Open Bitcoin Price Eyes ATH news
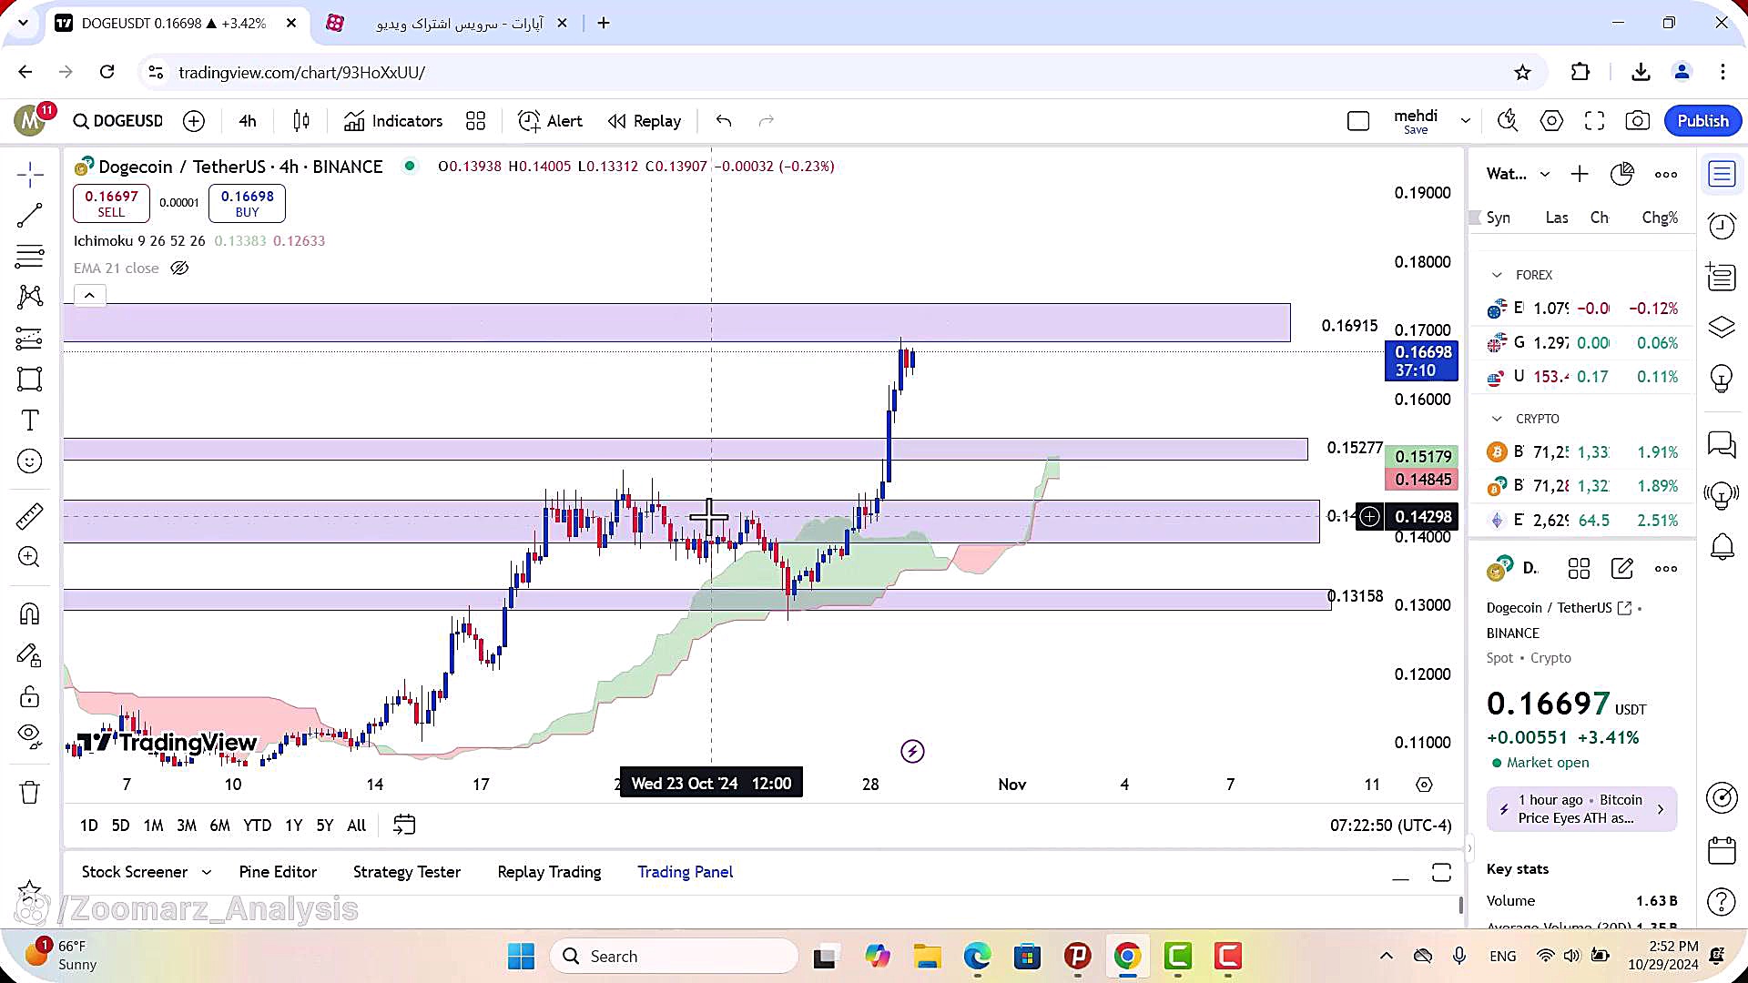This screenshot has height=983, width=1748. (x=1581, y=809)
